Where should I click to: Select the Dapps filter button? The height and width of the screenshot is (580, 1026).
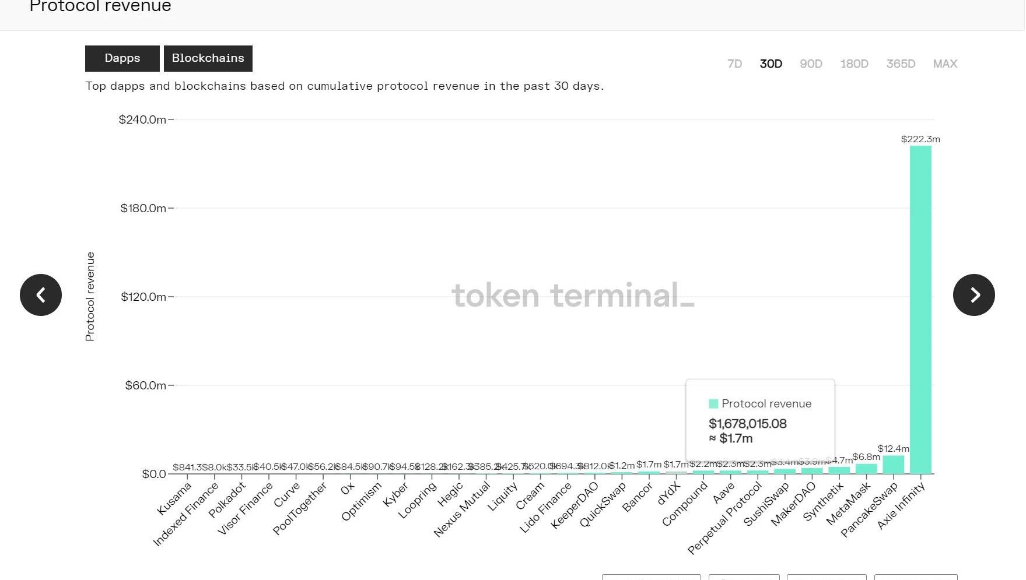(122, 58)
